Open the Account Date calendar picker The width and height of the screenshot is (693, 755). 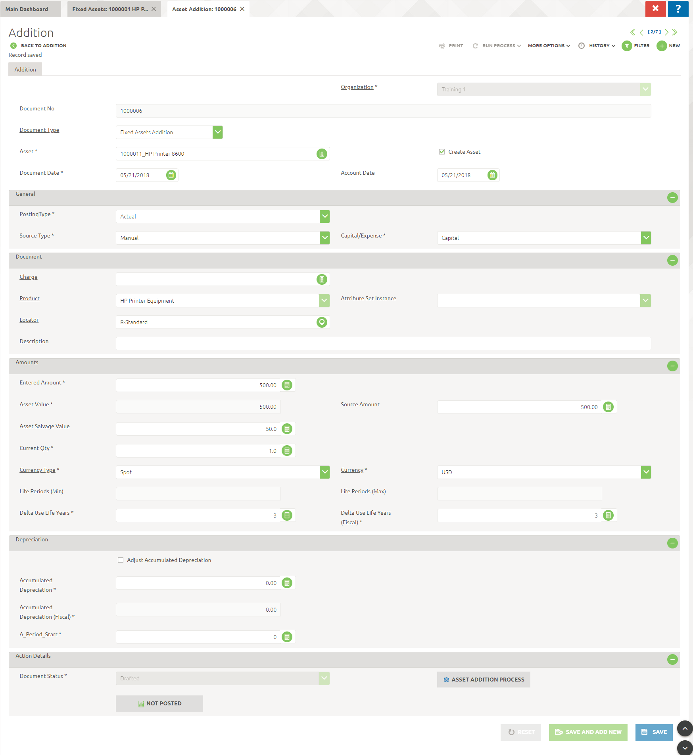492,175
